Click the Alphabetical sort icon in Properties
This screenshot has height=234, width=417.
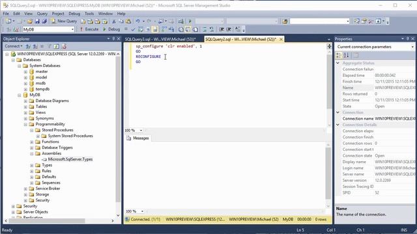click(x=346, y=55)
